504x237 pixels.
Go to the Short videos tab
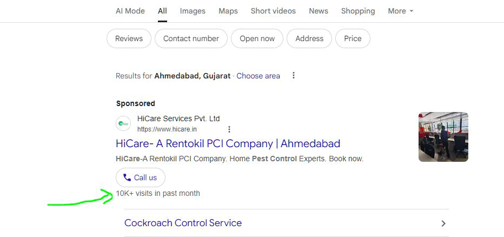[273, 11]
